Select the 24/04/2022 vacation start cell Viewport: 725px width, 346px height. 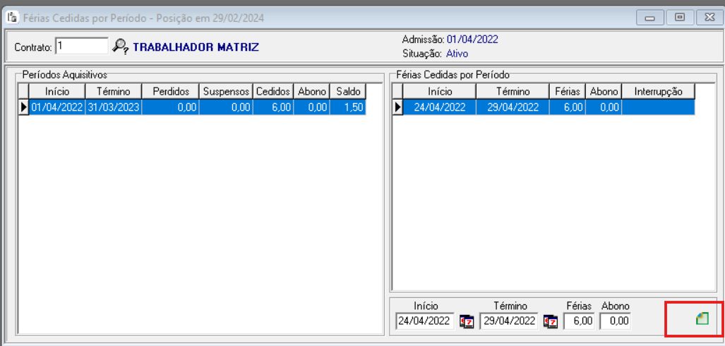point(439,107)
